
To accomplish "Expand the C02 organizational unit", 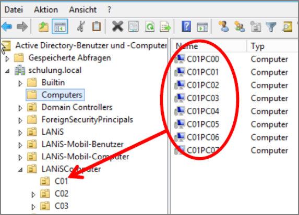I will pyautogui.click(x=33, y=195).
